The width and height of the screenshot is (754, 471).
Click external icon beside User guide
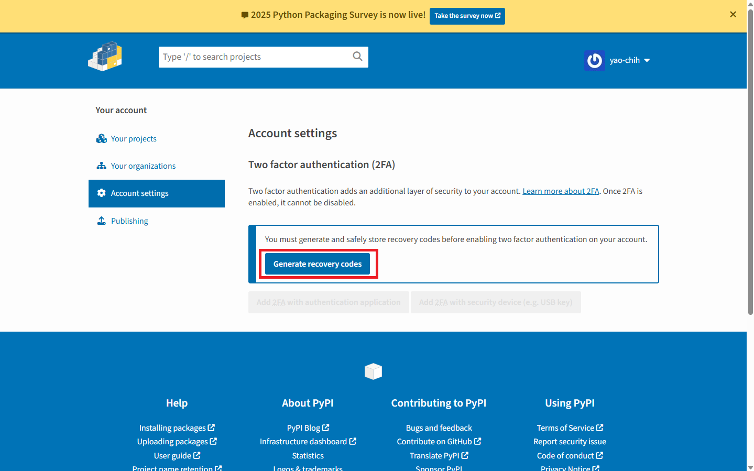[x=196, y=455]
